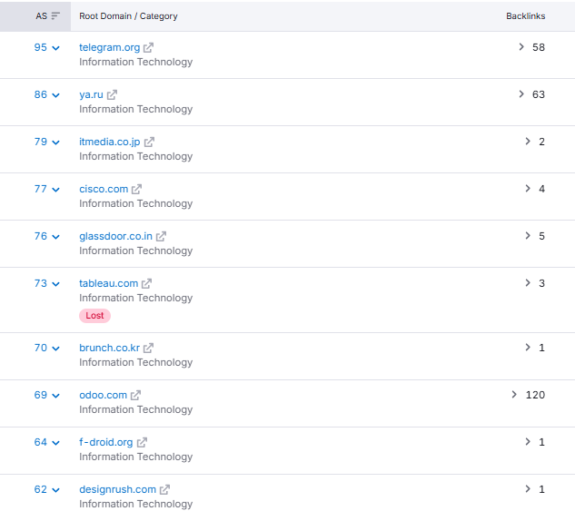Open telegram.org external link icon
The width and height of the screenshot is (575, 511).
(148, 47)
